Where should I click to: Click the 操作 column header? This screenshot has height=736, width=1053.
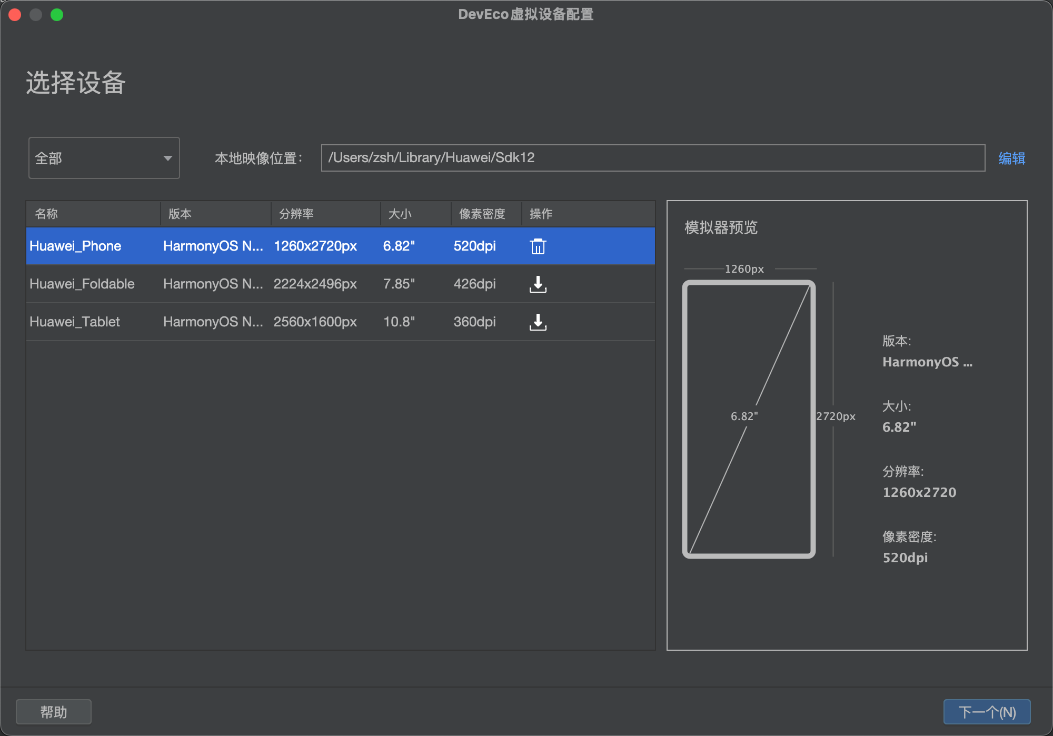pos(541,214)
